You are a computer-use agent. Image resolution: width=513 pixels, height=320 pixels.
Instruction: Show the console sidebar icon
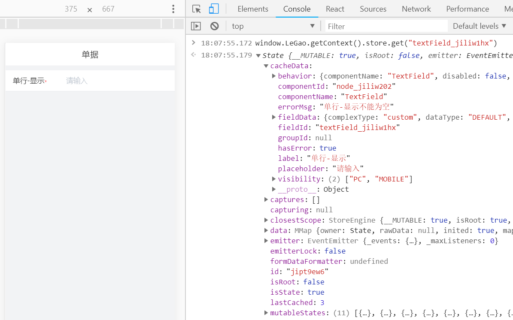(x=196, y=26)
